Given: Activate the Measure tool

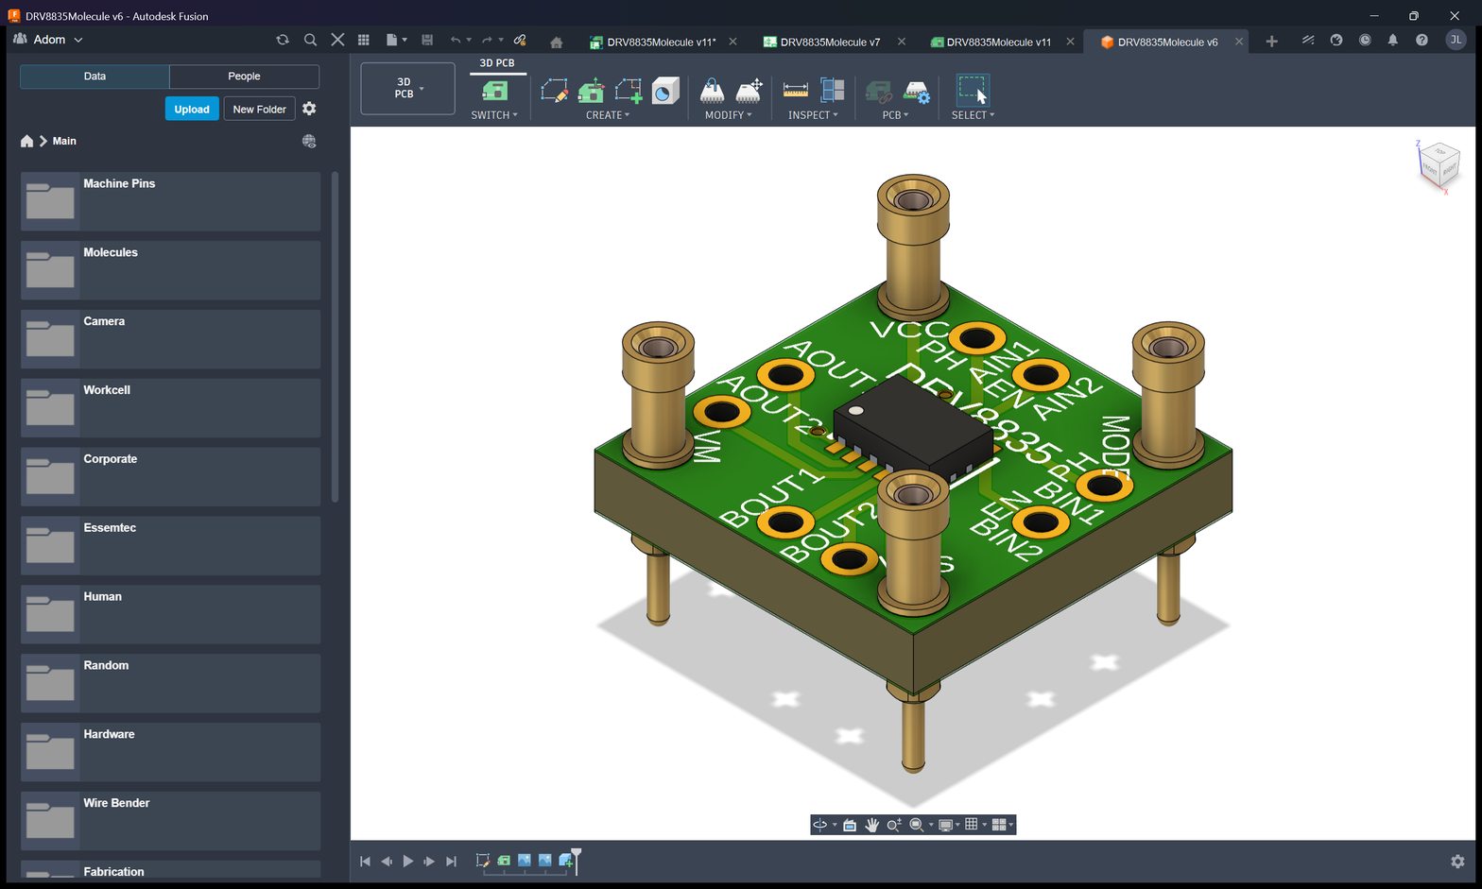Looking at the screenshot, I should [x=796, y=91].
